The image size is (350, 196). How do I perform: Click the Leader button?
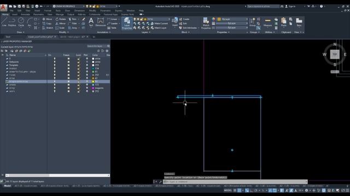(x=112, y=23)
